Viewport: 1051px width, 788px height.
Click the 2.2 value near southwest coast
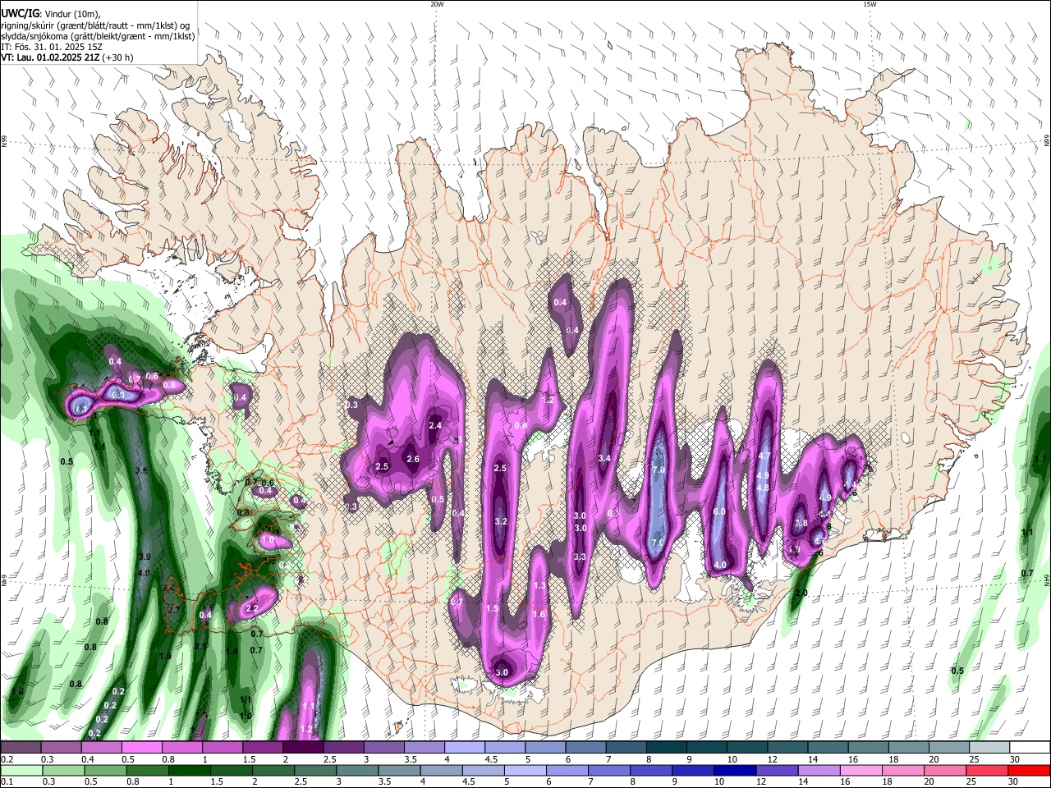click(252, 608)
